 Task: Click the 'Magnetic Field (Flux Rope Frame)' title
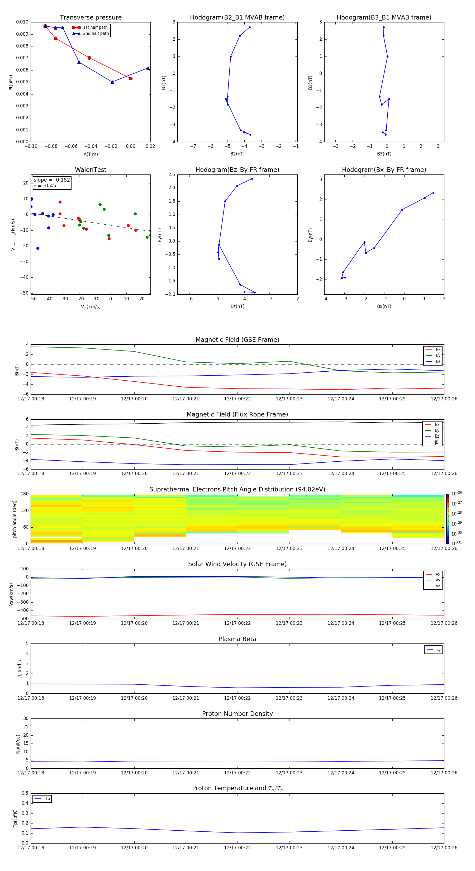click(237, 415)
